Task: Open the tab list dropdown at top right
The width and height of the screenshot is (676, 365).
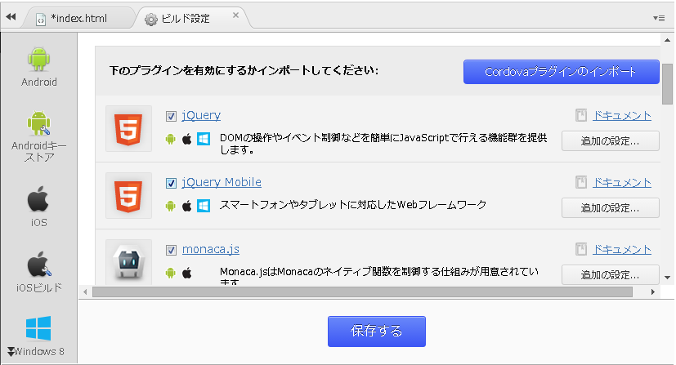Action: click(659, 18)
